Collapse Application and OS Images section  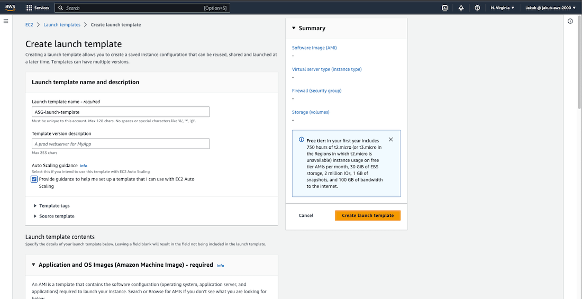point(33,265)
